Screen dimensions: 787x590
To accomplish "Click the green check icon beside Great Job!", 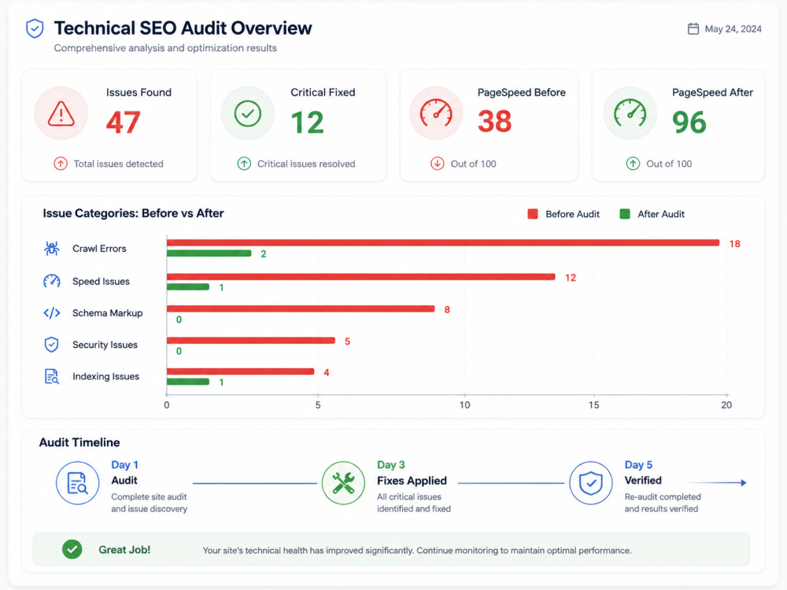I will click(72, 549).
